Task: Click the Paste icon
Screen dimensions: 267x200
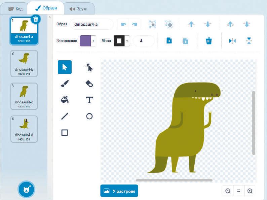Action: pyautogui.click(x=185, y=41)
